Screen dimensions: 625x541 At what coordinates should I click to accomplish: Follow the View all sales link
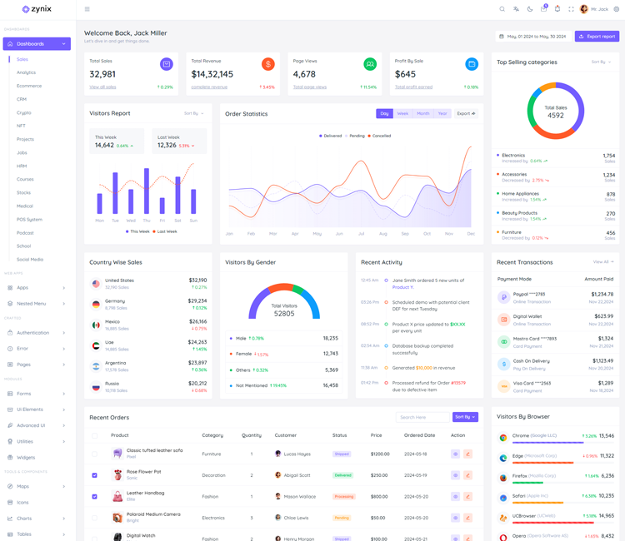pyautogui.click(x=103, y=87)
